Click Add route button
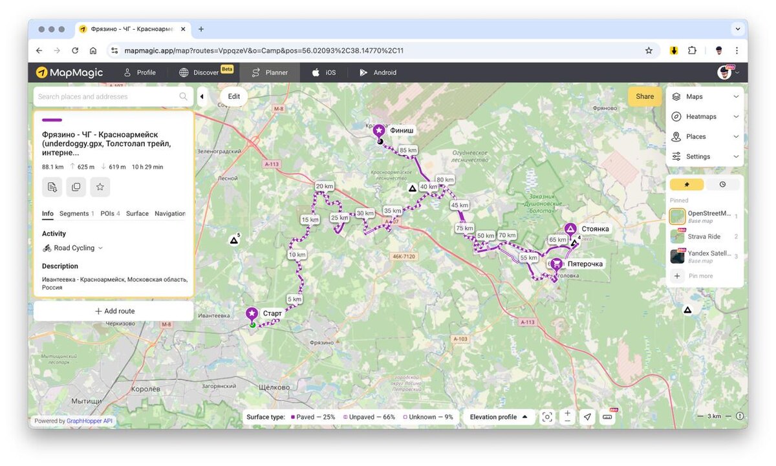Screen dimensions: 776x466 [114, 312]
